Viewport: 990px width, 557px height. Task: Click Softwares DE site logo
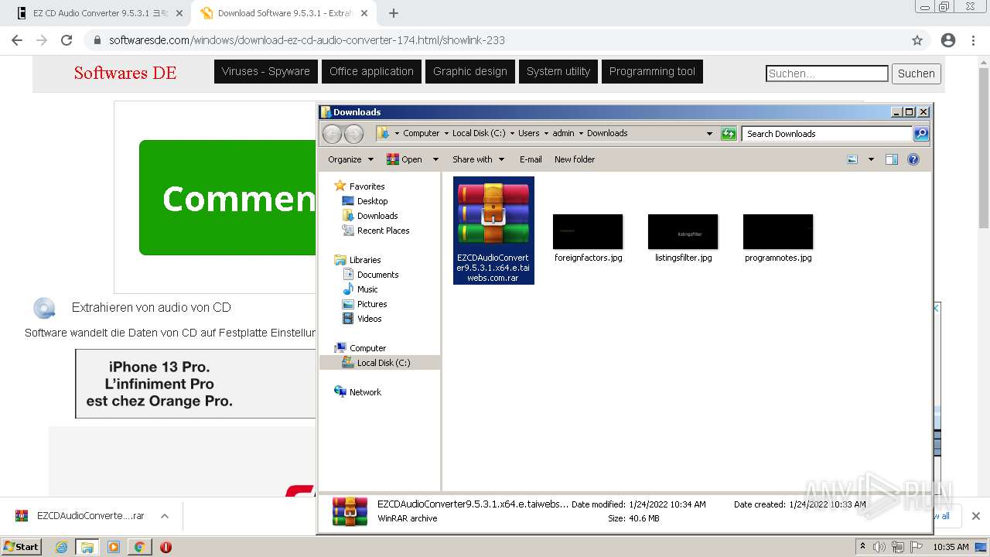(125, 73)
